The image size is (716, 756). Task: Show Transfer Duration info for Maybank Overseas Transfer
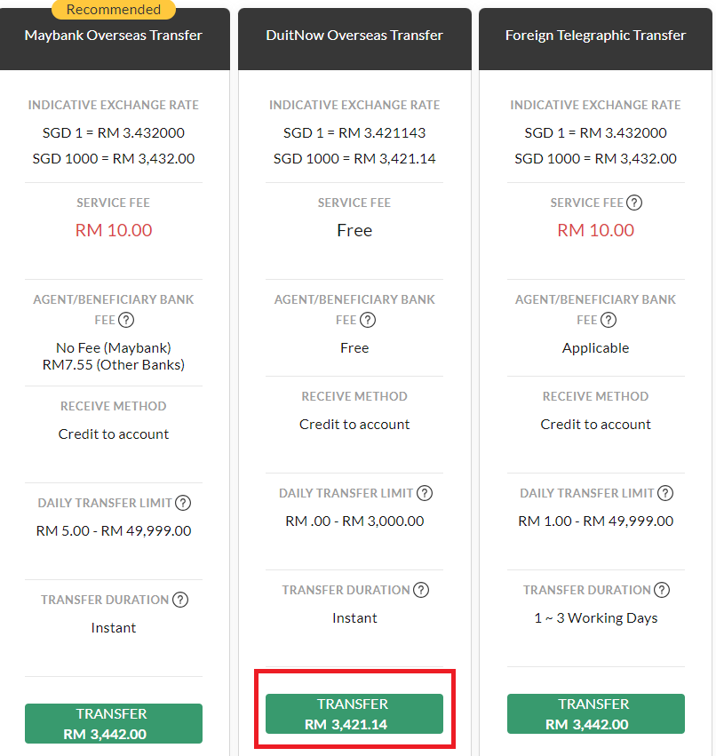[x=180, y=600]
